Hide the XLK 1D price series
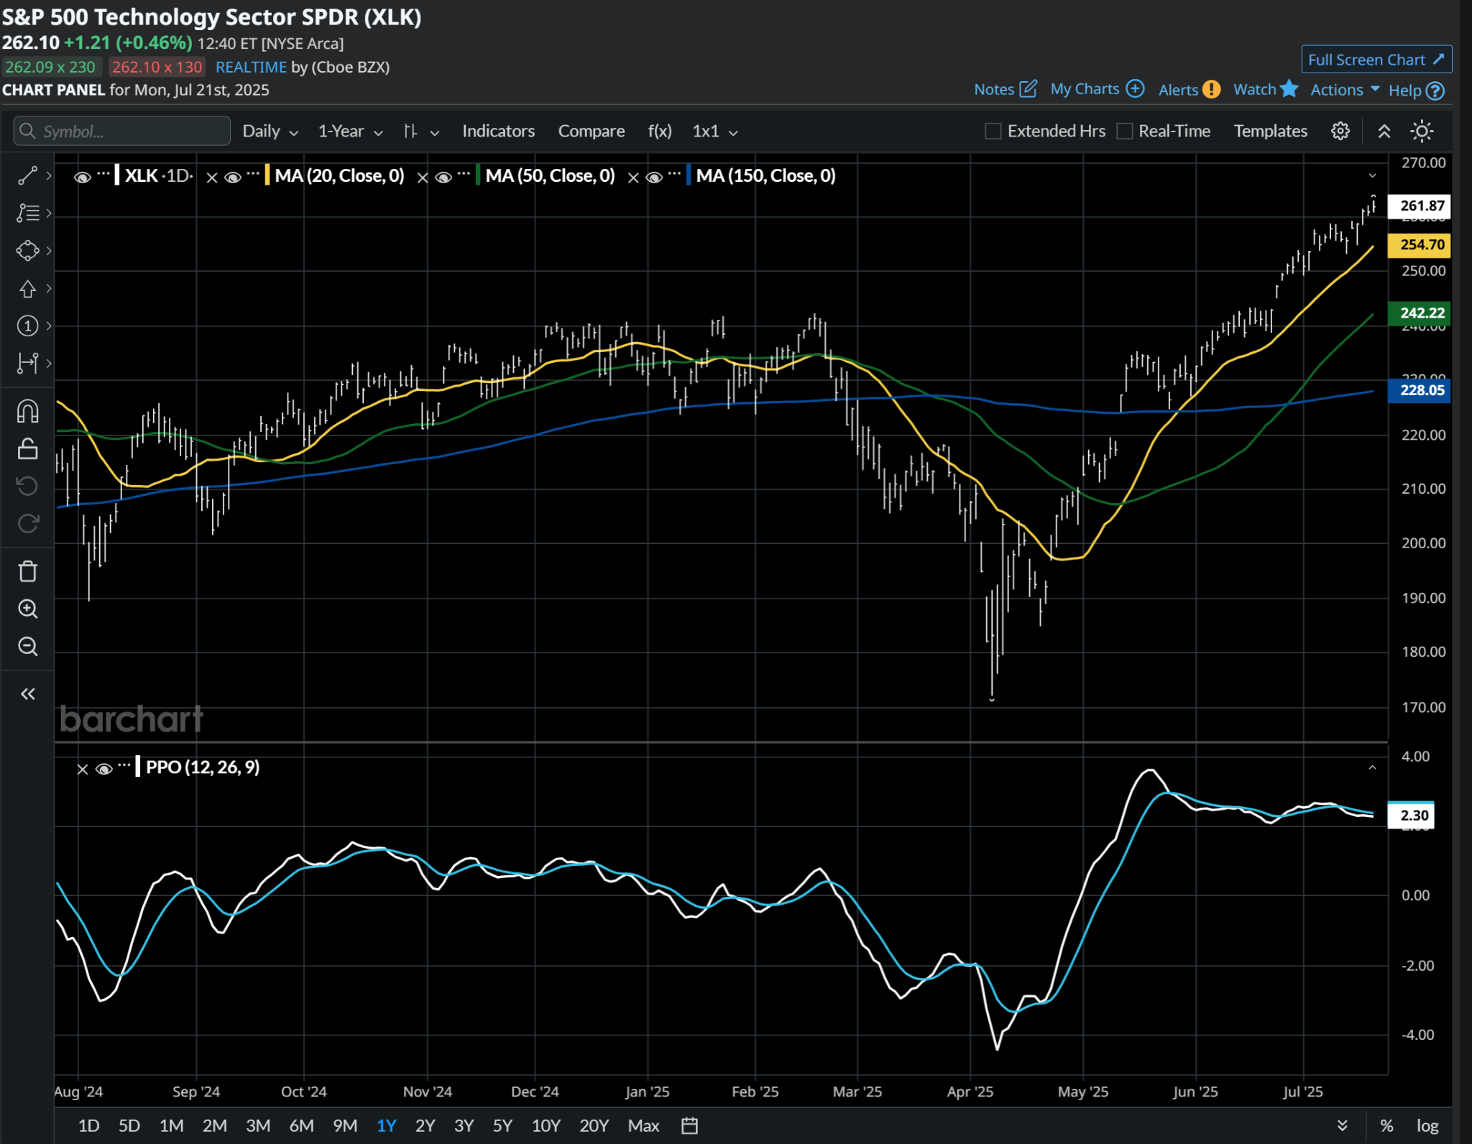 [82, 177]
